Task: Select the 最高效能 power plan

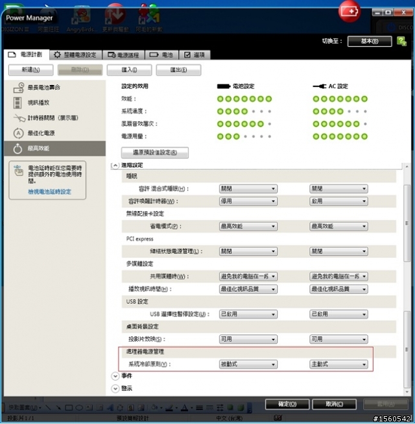Action: click(x=55, y=148)
